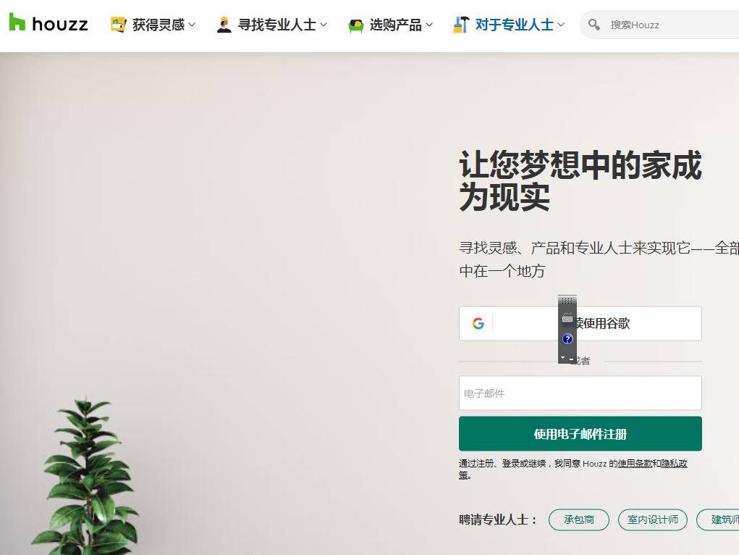Click the 获得灵感 photo icon
The width and height of the screenshot is (739, 555).
click(x=118, y=25)
